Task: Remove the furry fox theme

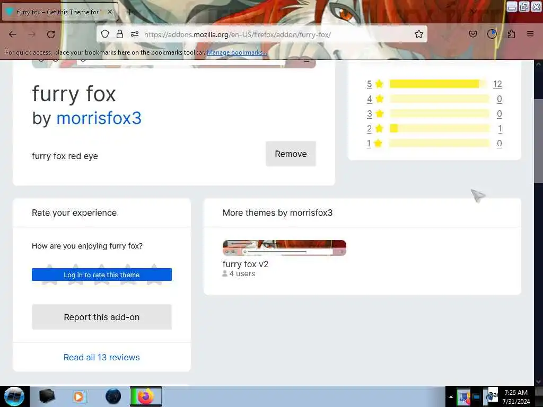Action: pyautogui.click(x=291, y=154)
